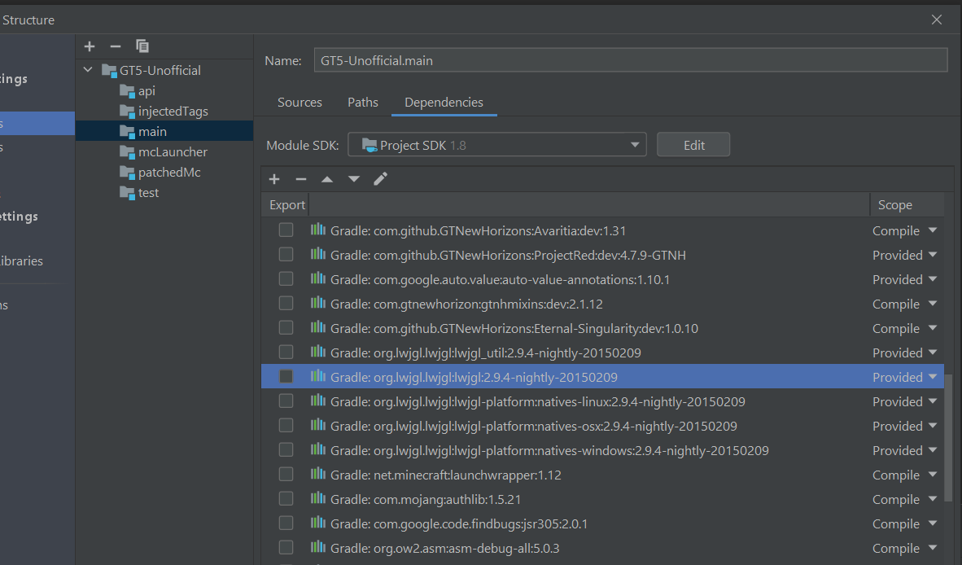This screenshot has height=565, width=962.
Task: Open the Libraries section in sidebar
Action: [22, 261]
